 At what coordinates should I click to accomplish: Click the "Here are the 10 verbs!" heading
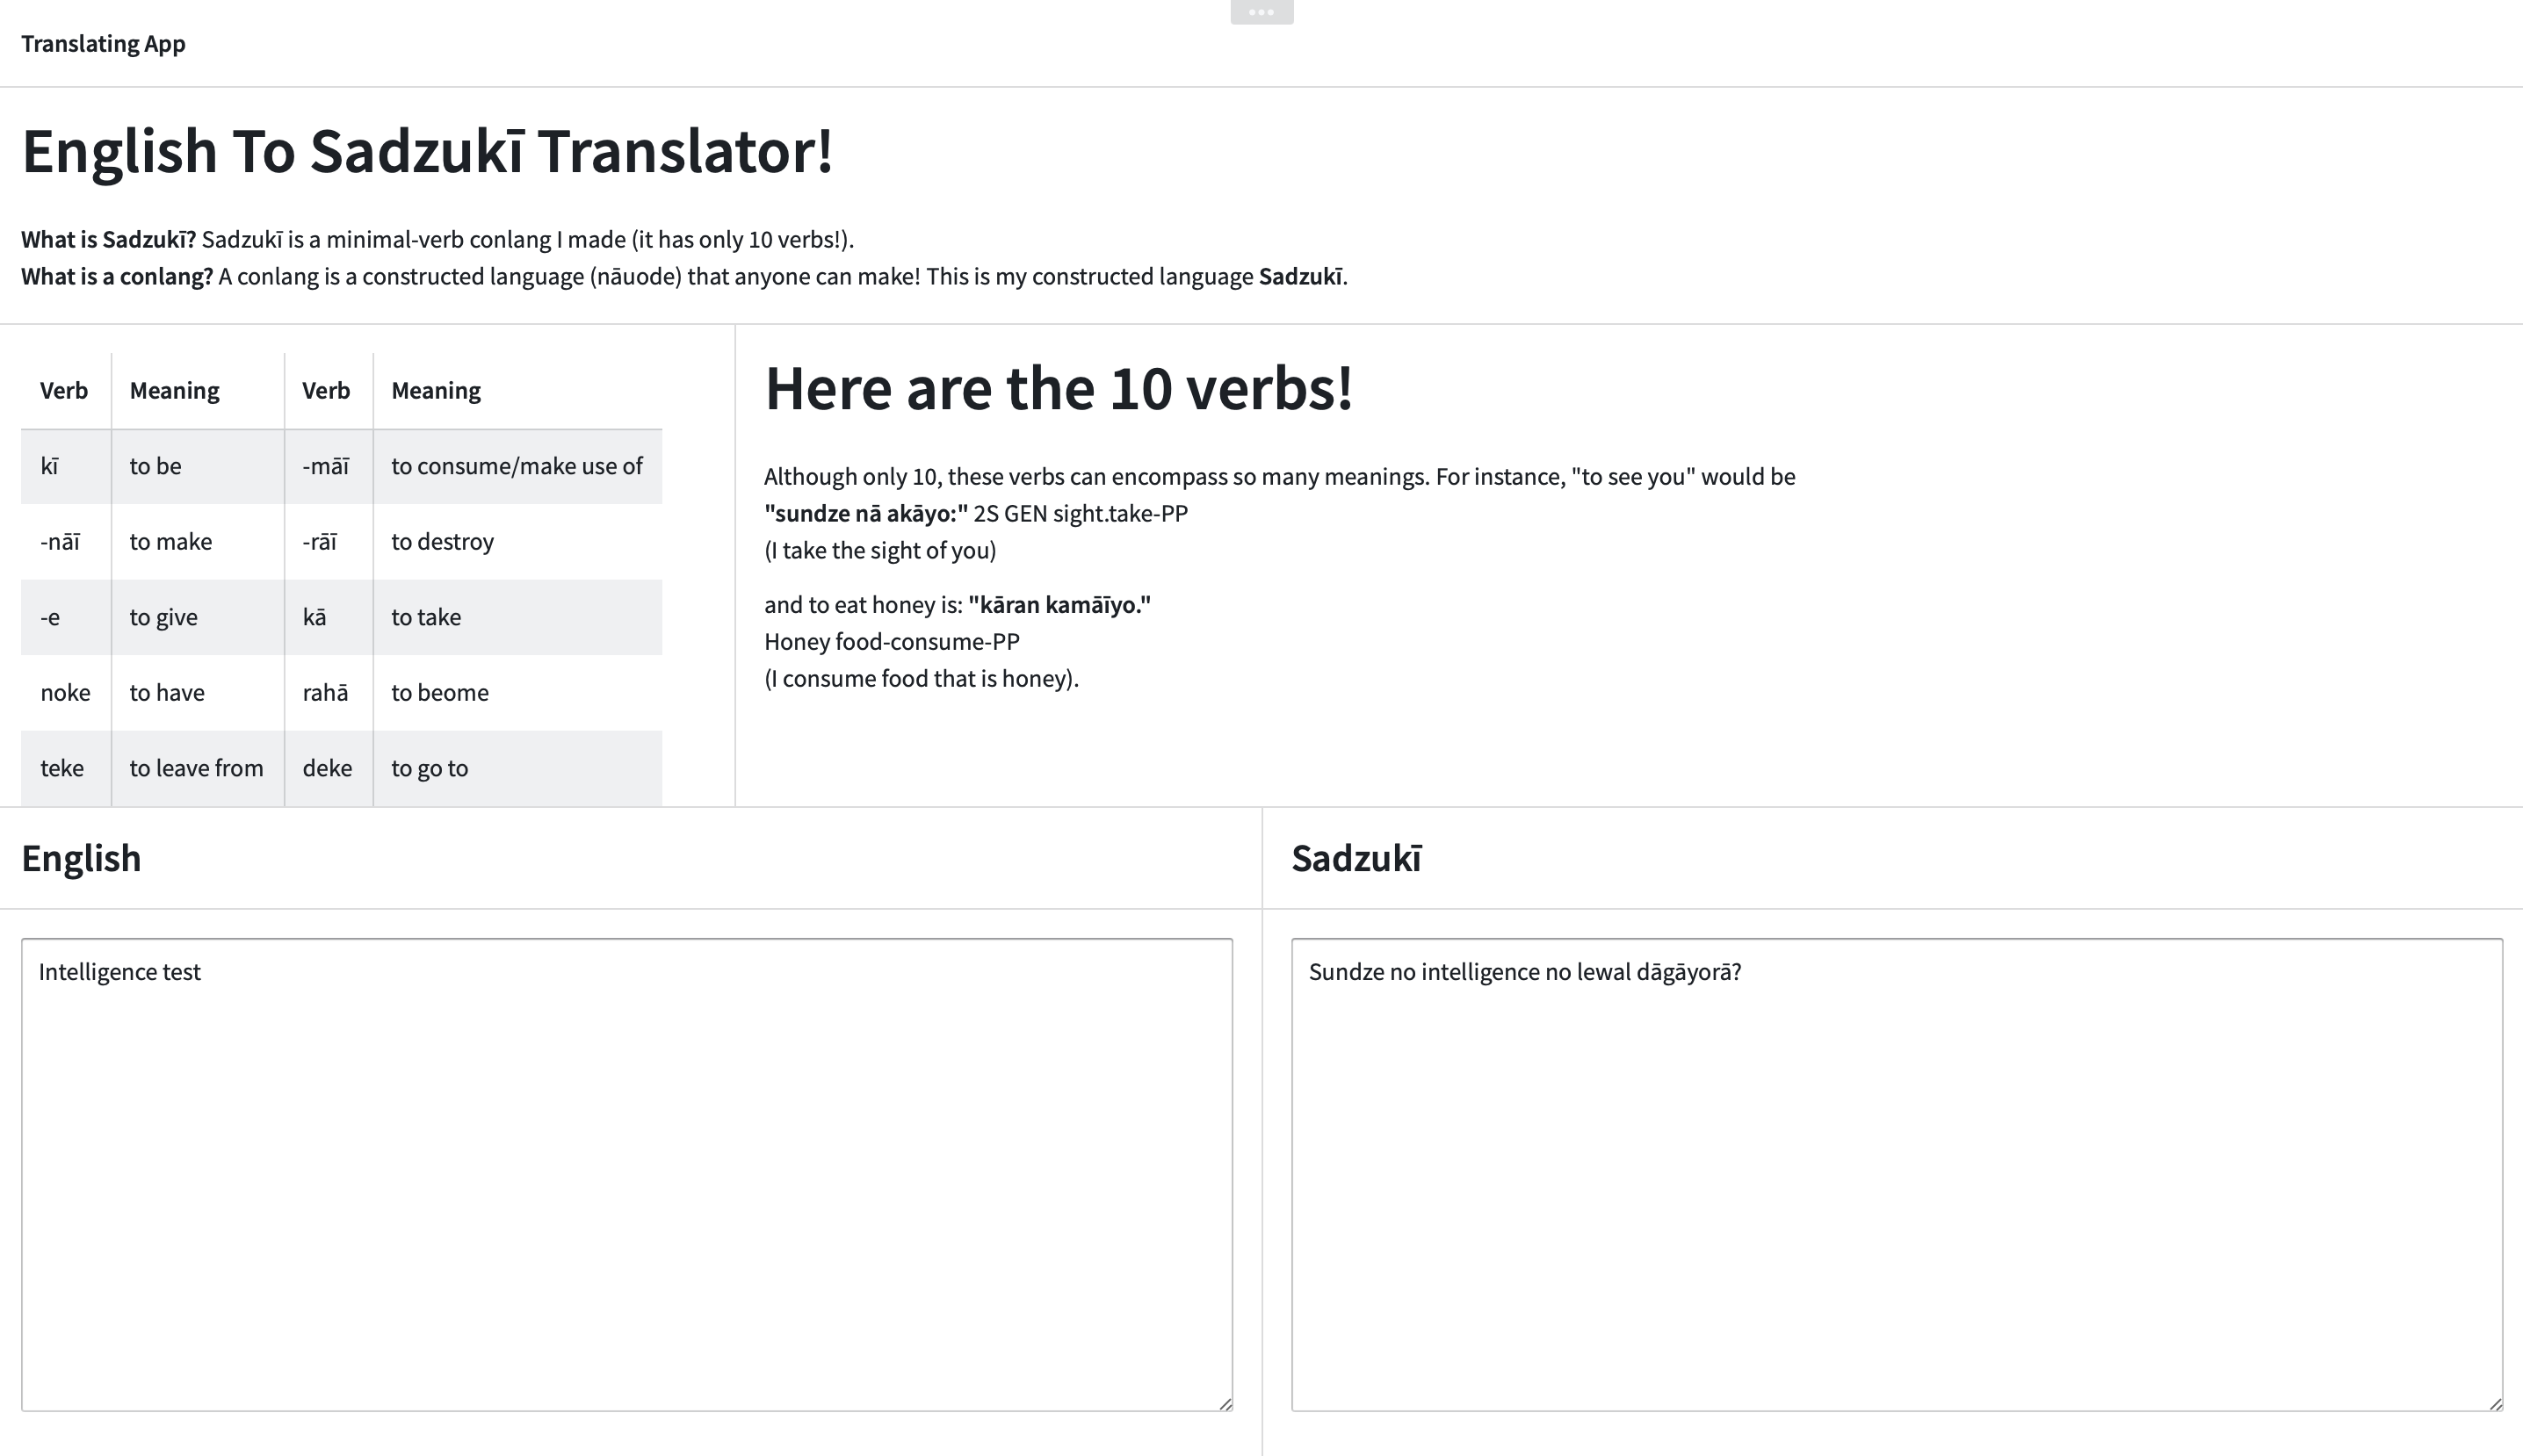point(1058,388)
